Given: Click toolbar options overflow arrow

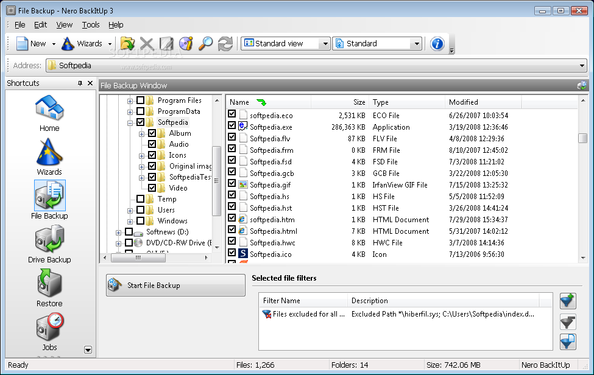Looking at the screenshot, I should click(451, 51).
